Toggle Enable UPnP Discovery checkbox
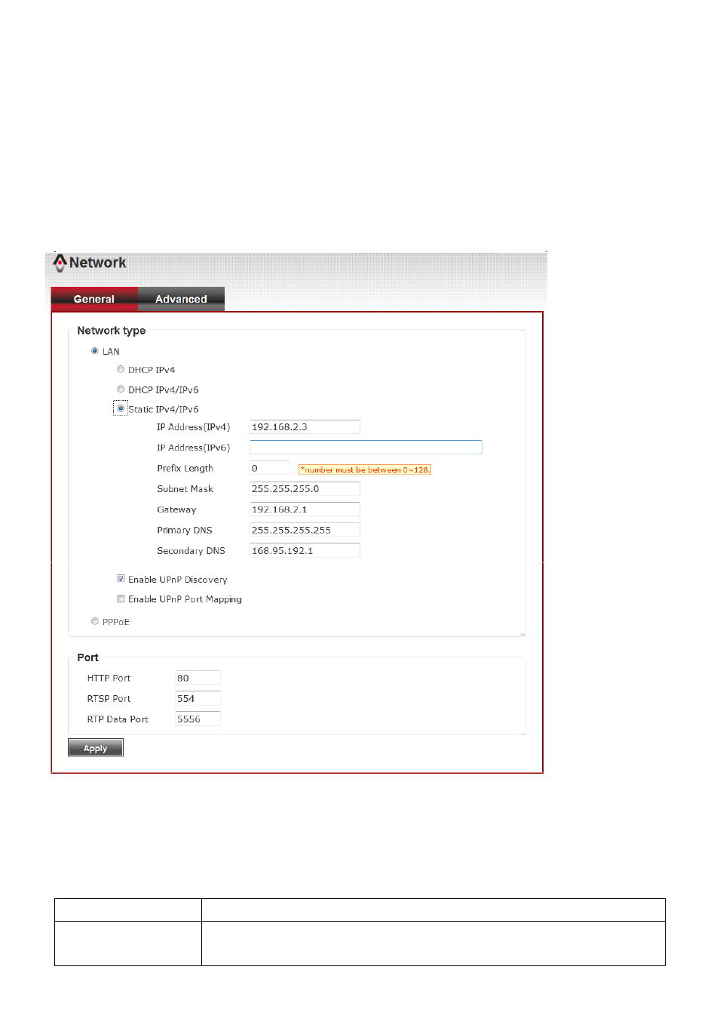The height and width of the screenshot is (1019, 720). [x=121, y=579]
